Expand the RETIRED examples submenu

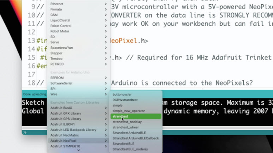(78, 64)
